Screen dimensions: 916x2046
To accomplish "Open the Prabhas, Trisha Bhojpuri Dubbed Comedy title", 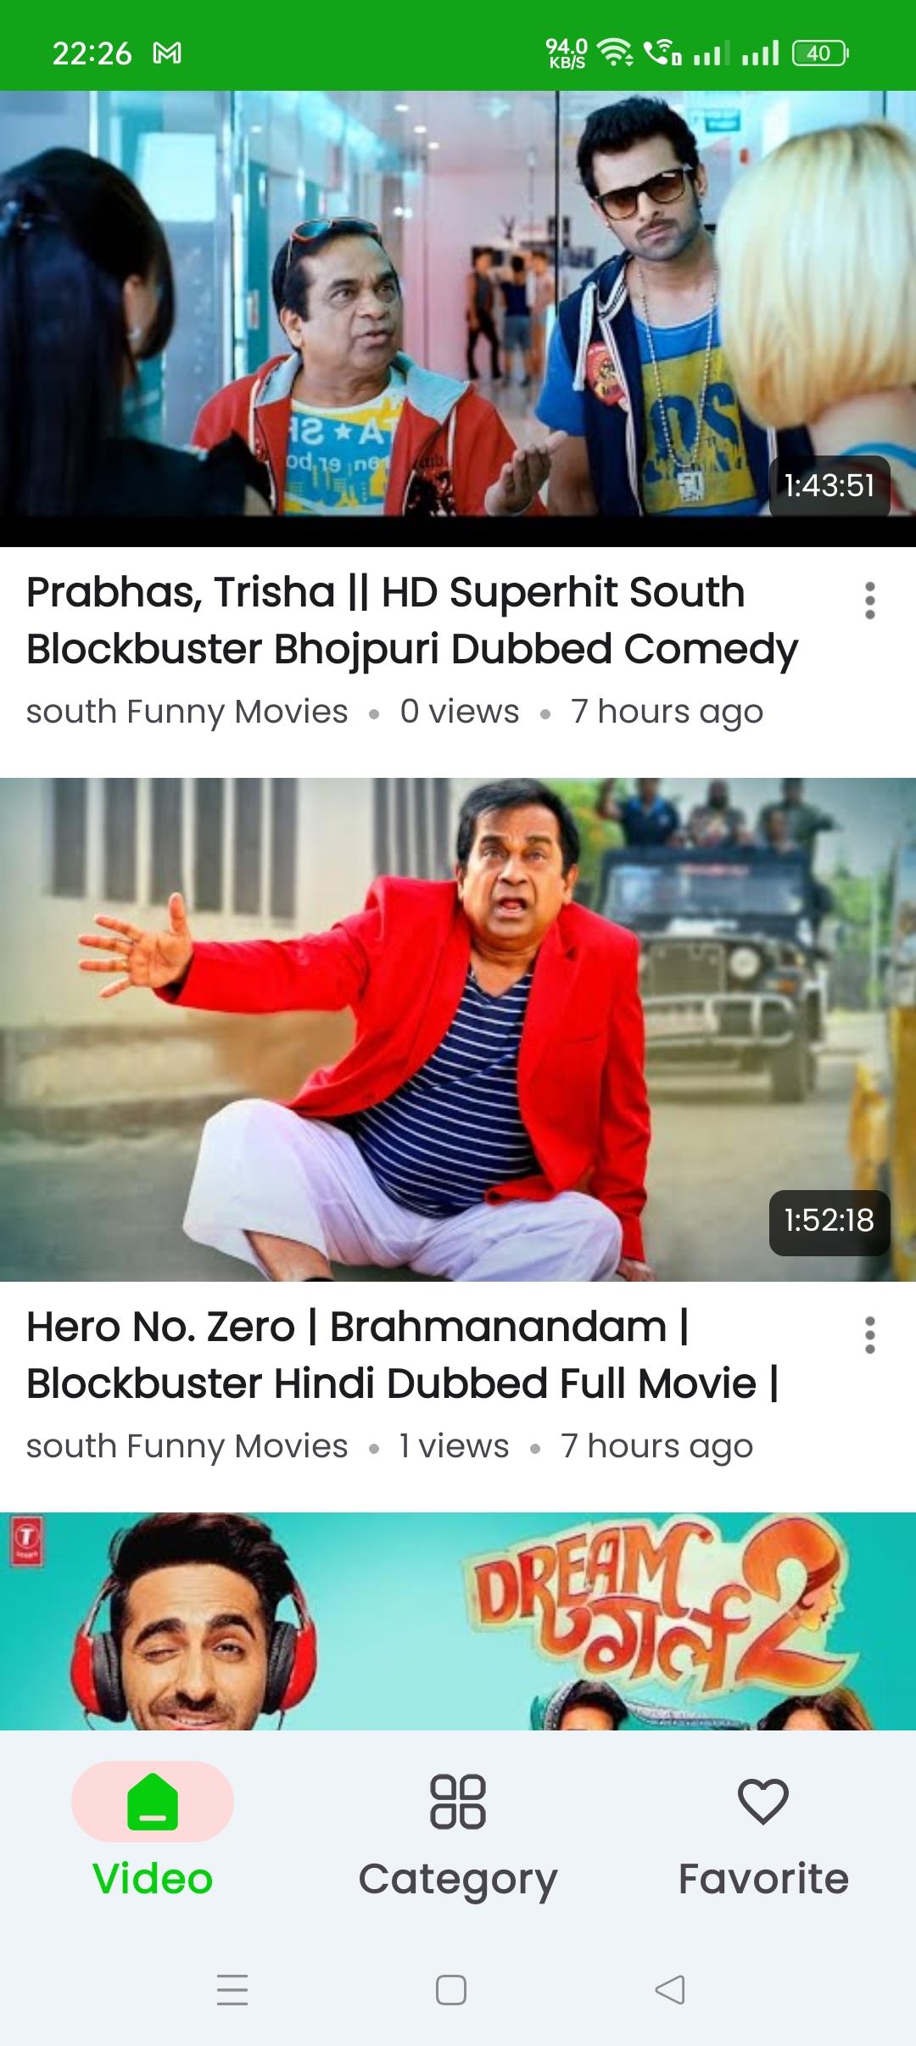I will (412, 621).
